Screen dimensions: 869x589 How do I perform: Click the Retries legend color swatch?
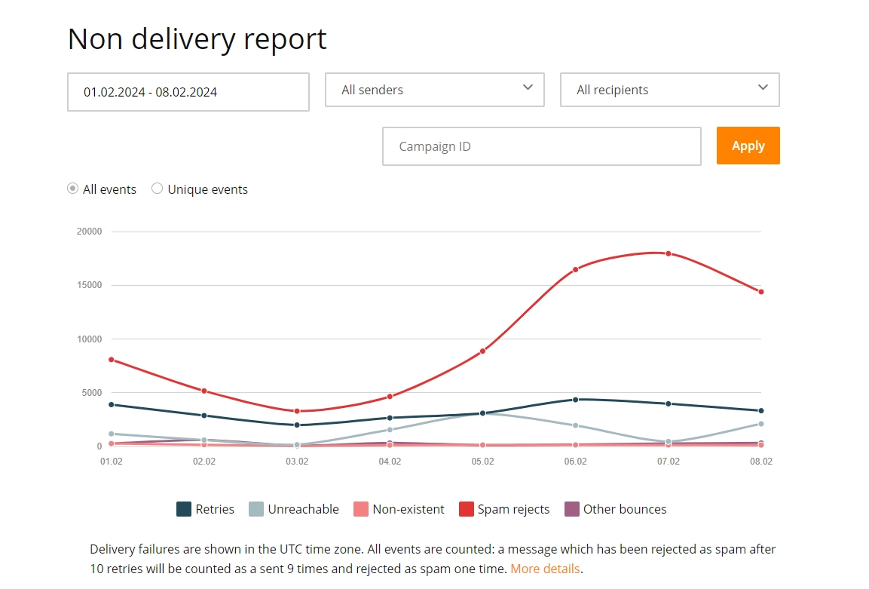(x=183, y=509)
